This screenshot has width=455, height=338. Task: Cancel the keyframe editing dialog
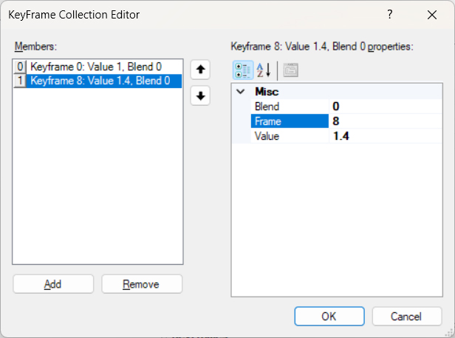(406, 316)
